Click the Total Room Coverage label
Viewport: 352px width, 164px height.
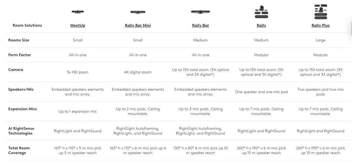[x=19, y=150]
